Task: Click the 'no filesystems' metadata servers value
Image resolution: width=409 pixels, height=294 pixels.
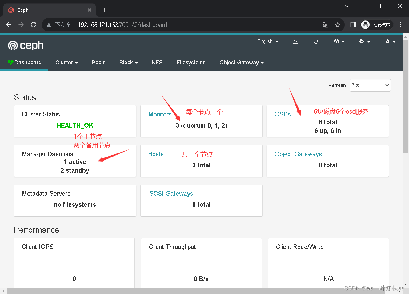Action: click(x=75, y=205)
